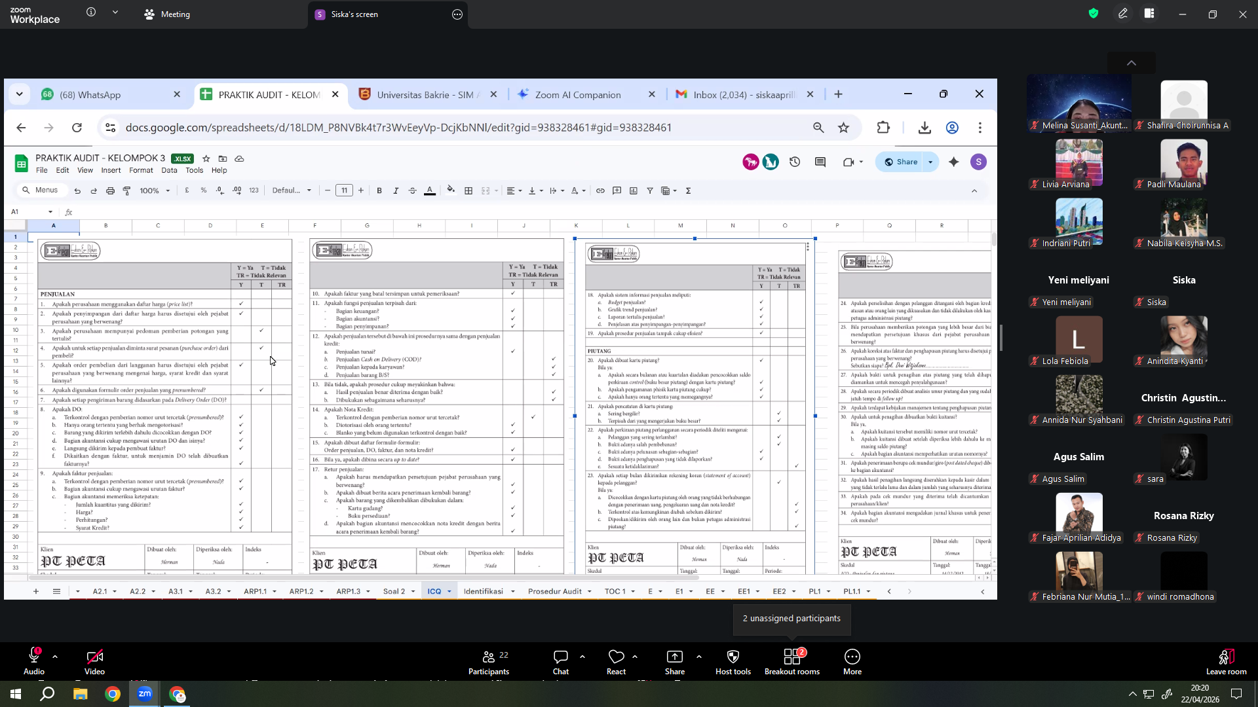This screenshot has width=1258, height=707.
Task: Format as currency with pound icon
Action: click(187, 190)
